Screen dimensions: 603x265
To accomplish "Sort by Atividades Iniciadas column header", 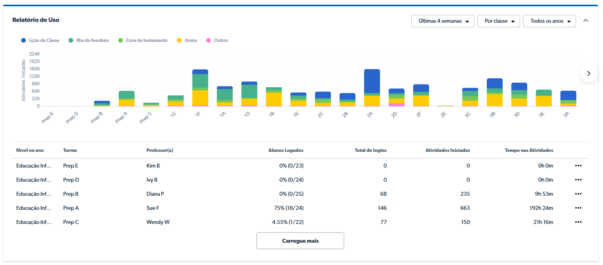I will [x=448, y=150].
